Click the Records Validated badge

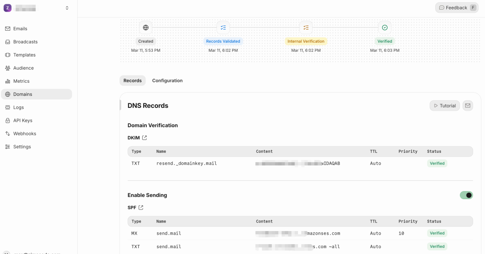223,41
